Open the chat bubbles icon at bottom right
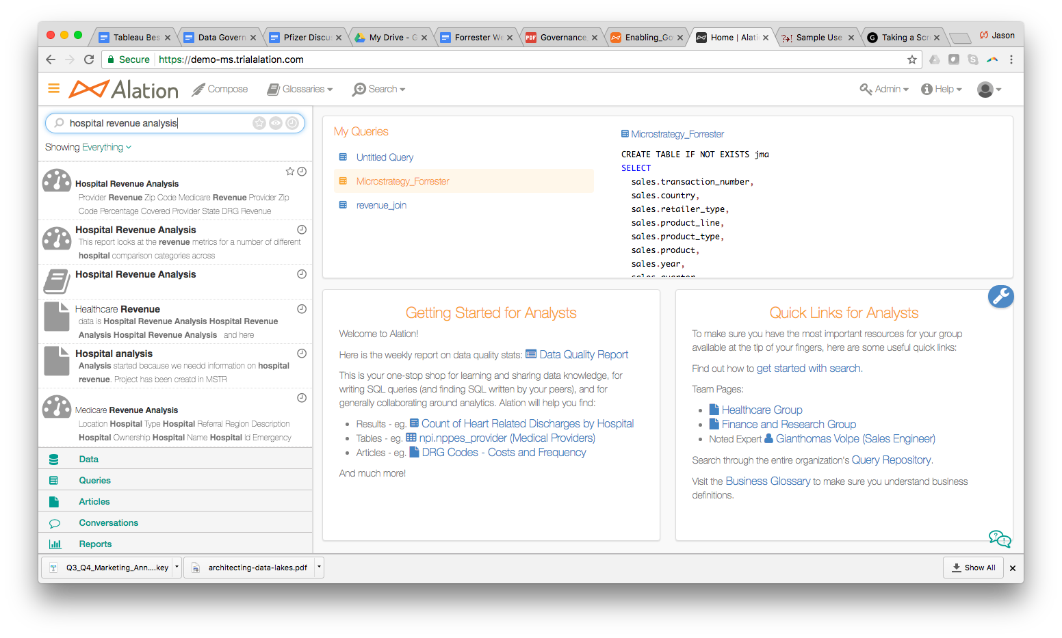1062x638 pixels. [999, 539]
